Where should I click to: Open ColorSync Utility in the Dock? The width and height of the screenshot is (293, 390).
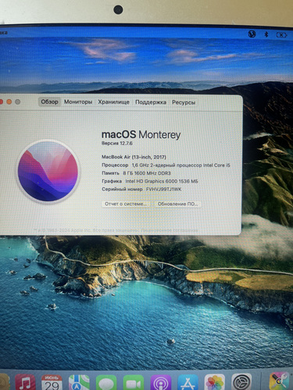pos(279,381)
